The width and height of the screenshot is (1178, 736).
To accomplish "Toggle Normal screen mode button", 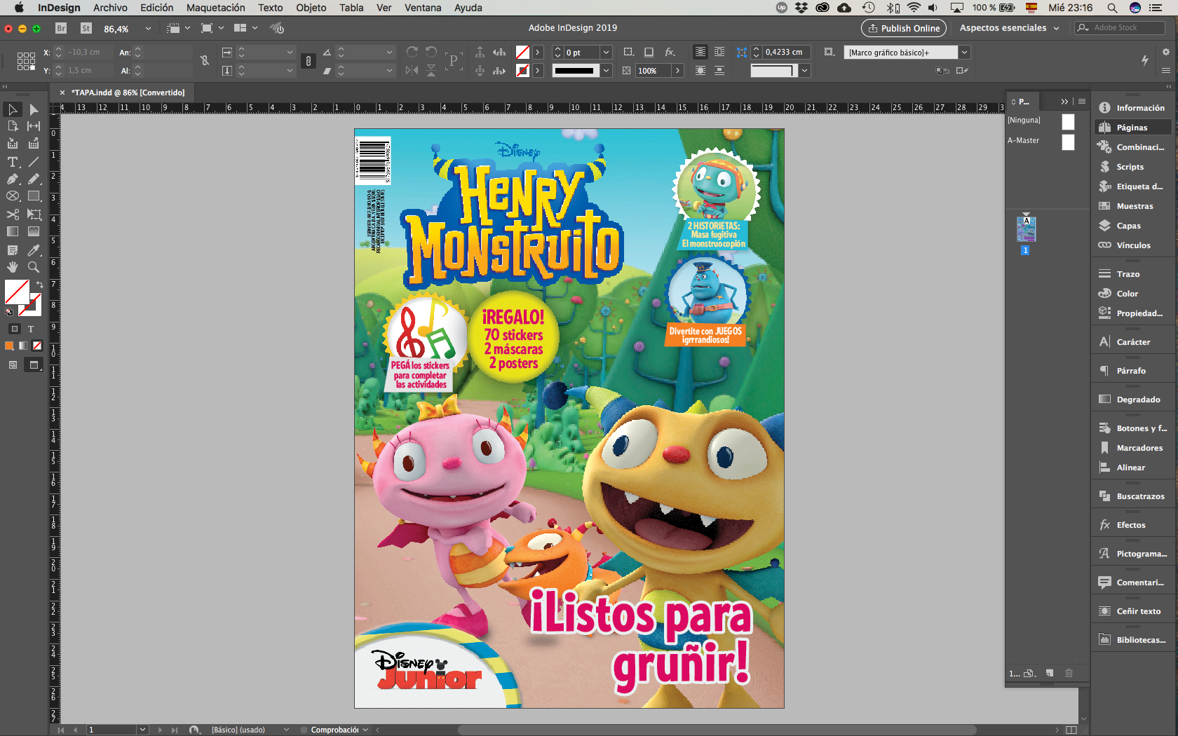I will tap(13, 365).
